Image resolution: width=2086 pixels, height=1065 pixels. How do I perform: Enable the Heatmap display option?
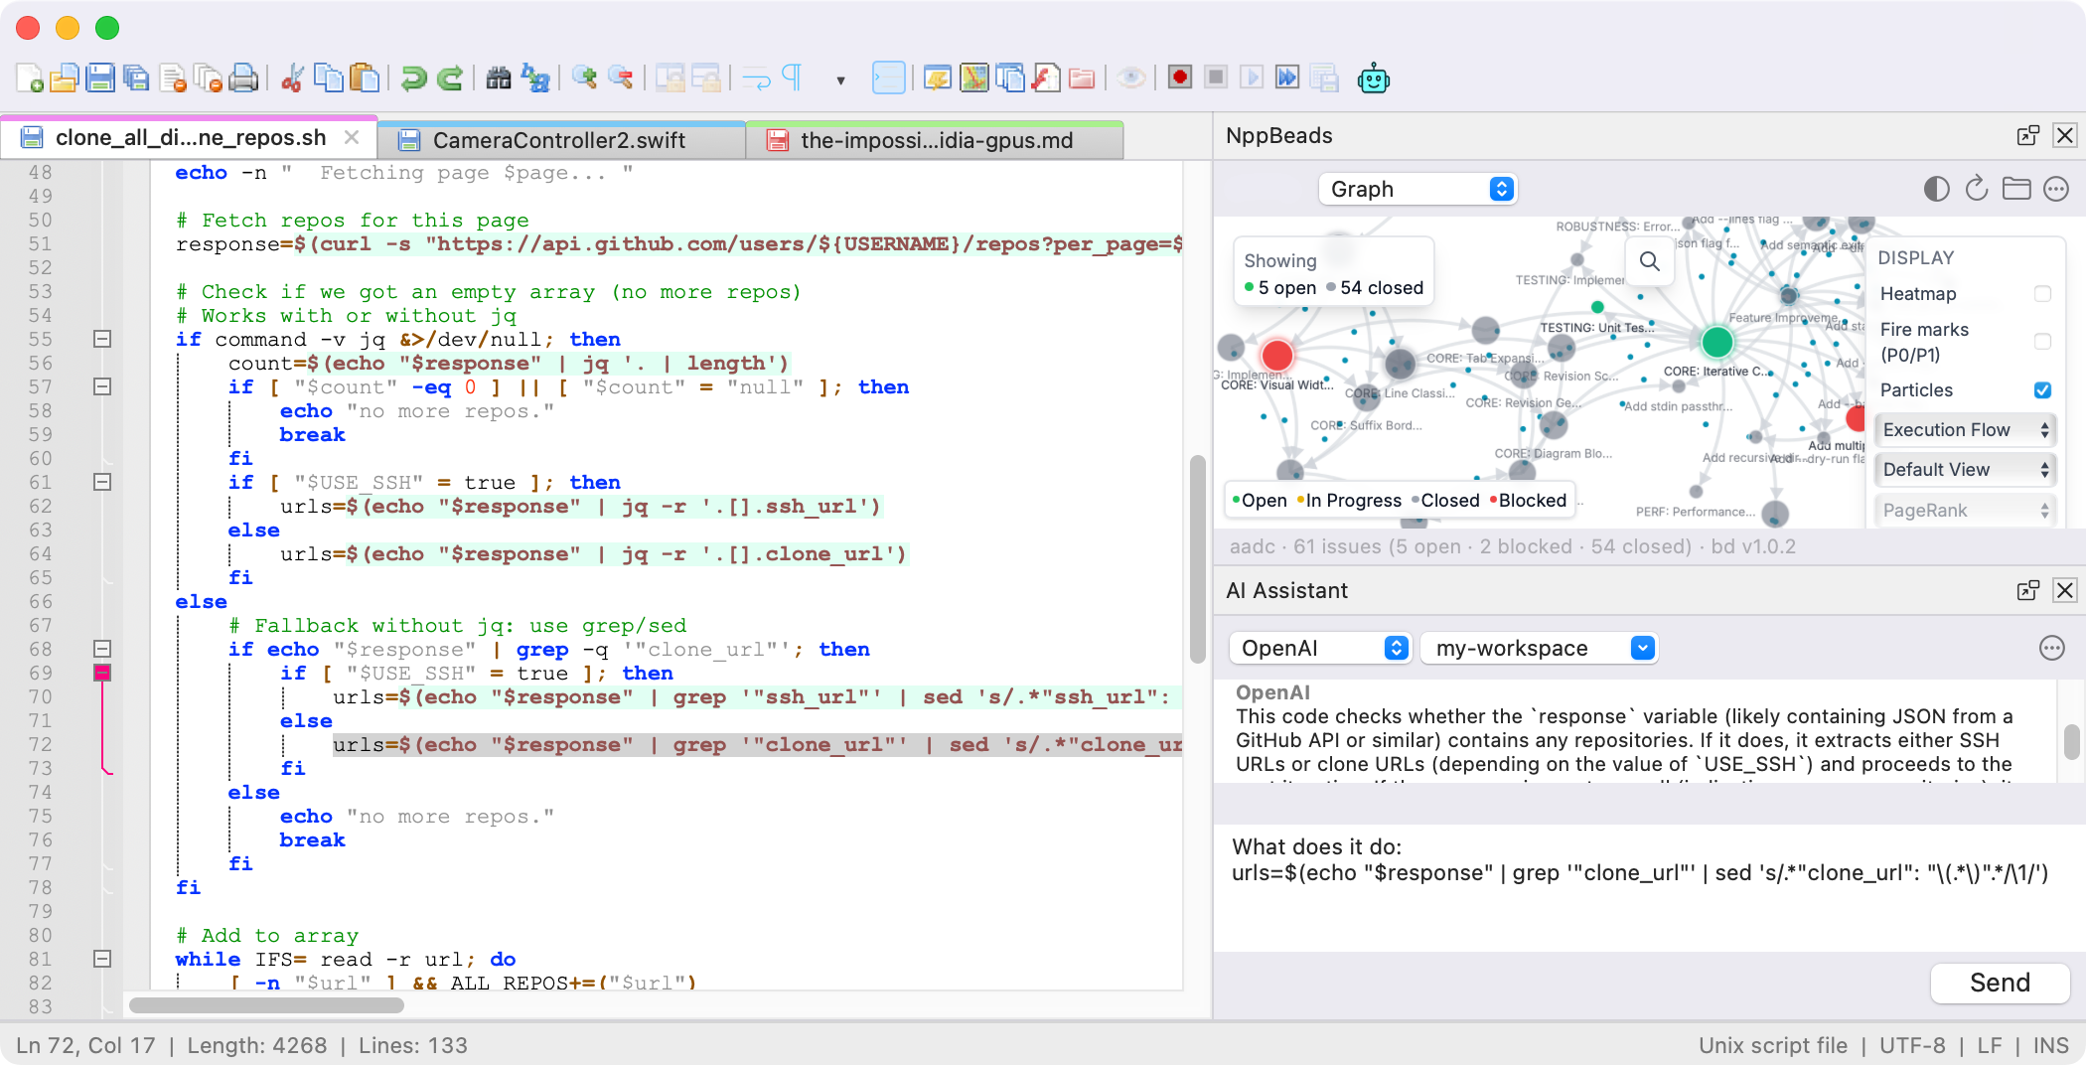tap(2043, 294)
